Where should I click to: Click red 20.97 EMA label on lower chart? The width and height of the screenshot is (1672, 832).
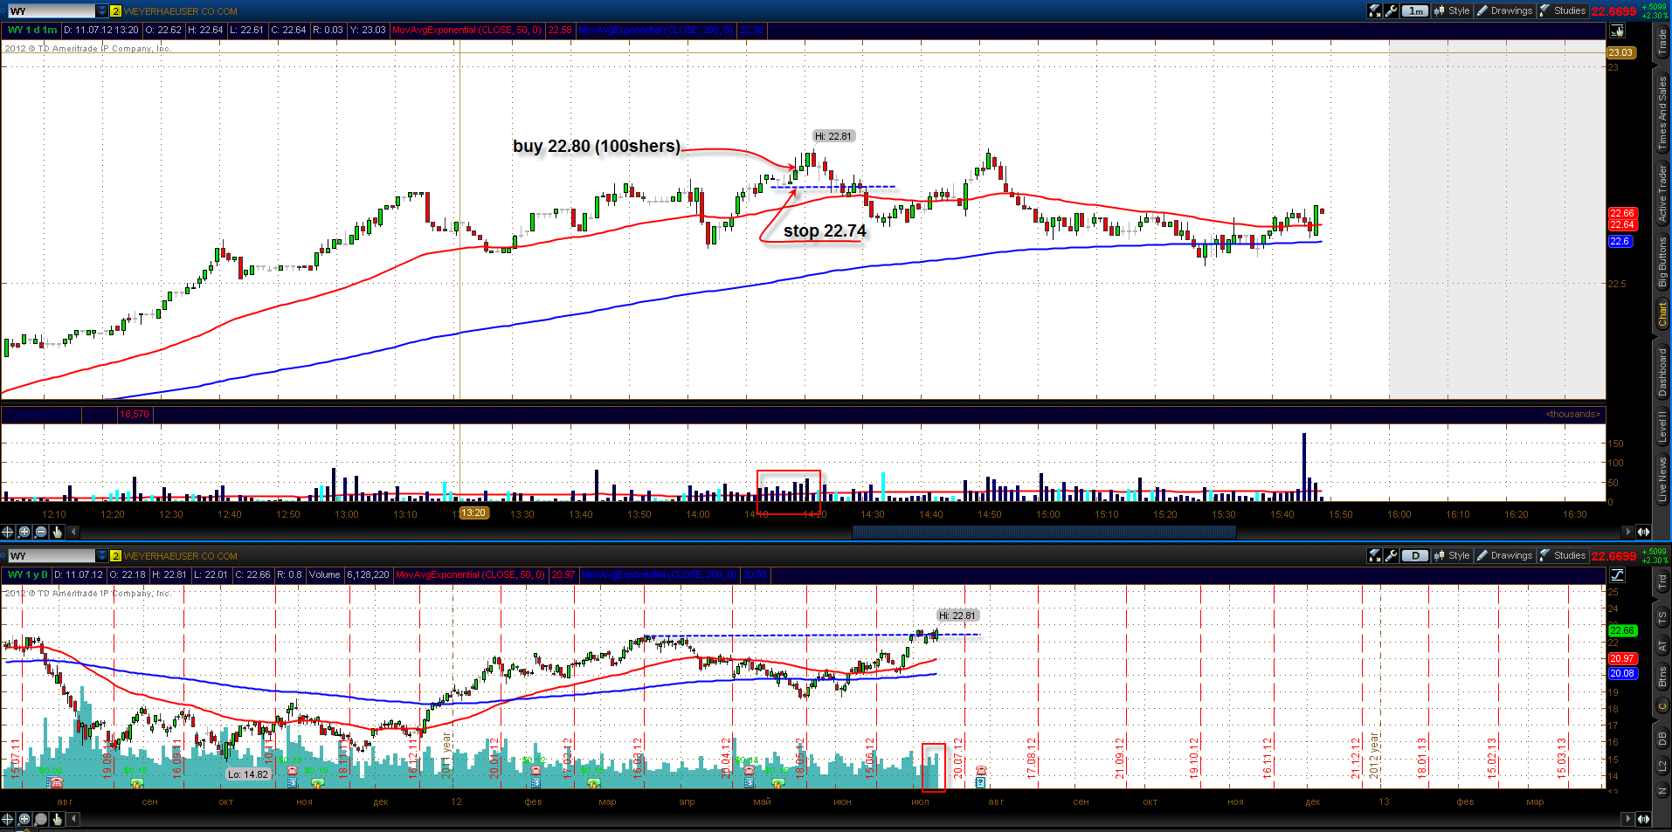click(1622, 659)
